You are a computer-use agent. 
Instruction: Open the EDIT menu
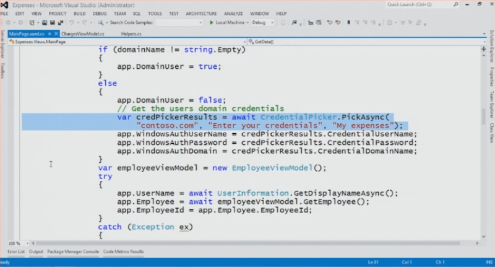click(x=20, y=14)
